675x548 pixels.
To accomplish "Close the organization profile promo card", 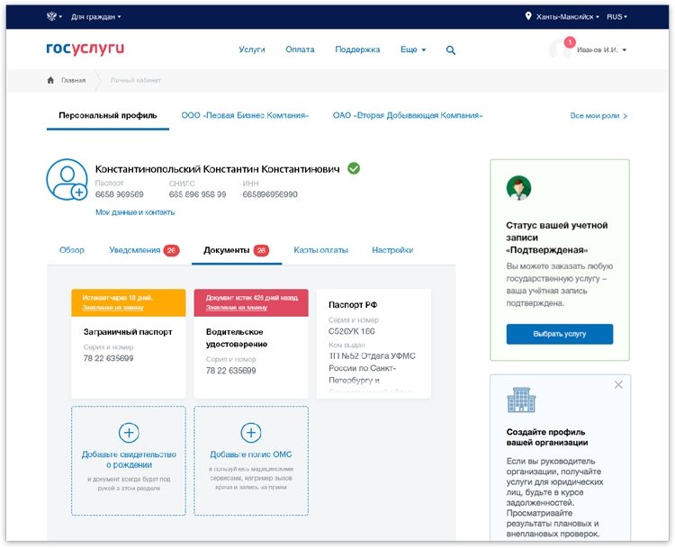I will pyautogui.click(x=618, y=384).
